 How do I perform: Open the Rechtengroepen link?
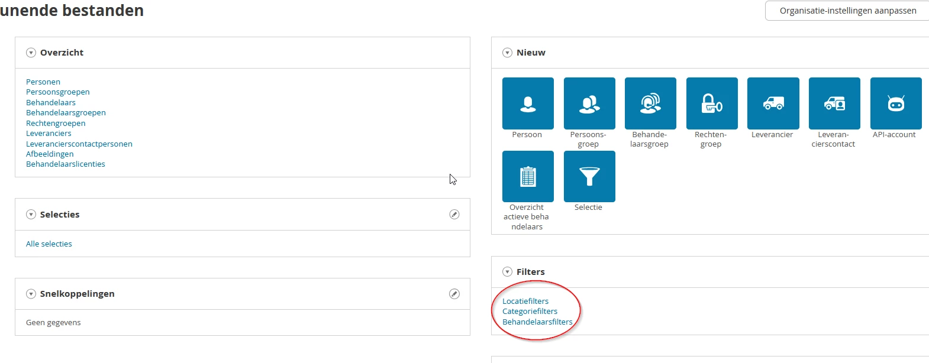56,123
